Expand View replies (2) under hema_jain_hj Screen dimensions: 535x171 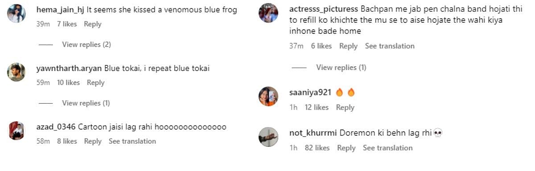(x=86, y=45)
